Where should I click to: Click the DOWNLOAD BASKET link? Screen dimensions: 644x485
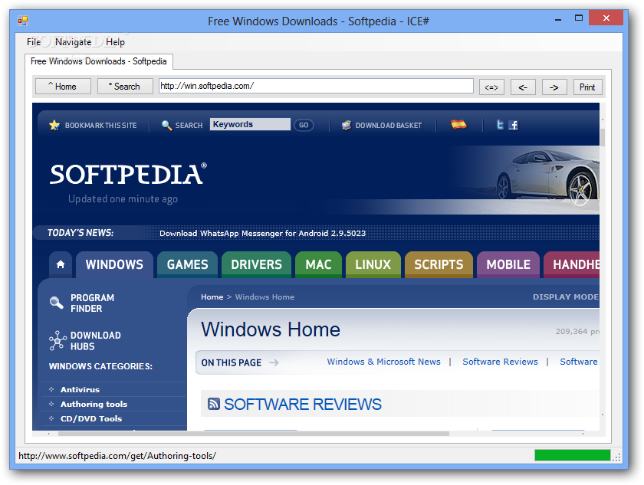[x=389, y=125]
